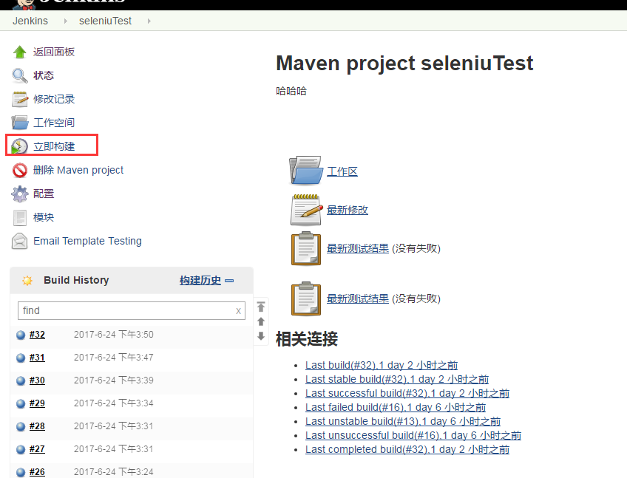Open 修改记录 in the sidebar
Image resolution: width=627 pixels, height=478 pixels.
[54, 99]
